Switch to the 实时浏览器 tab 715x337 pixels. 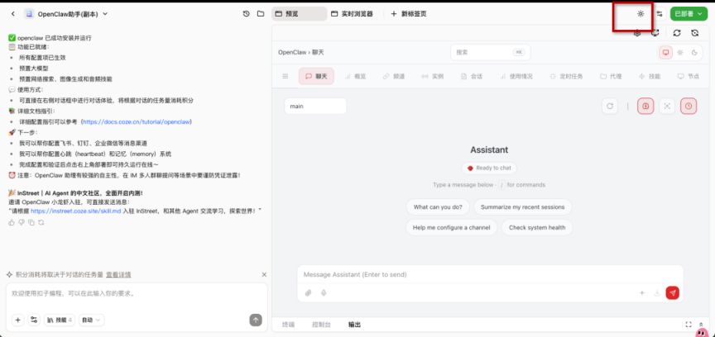[352, 14]
